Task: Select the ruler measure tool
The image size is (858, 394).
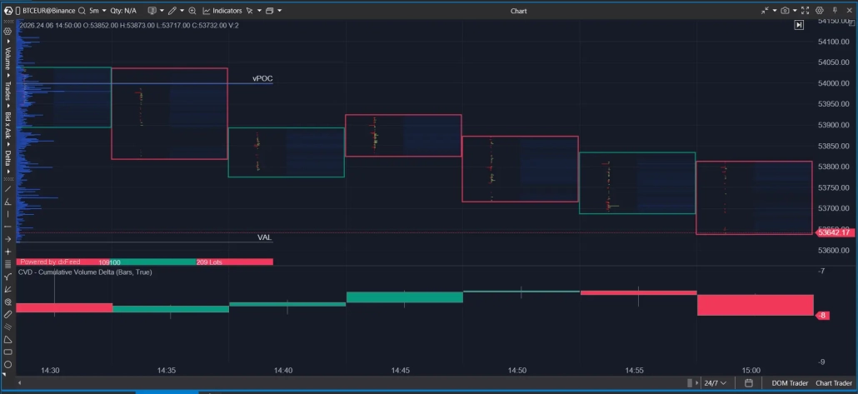Action: point(7,315)
